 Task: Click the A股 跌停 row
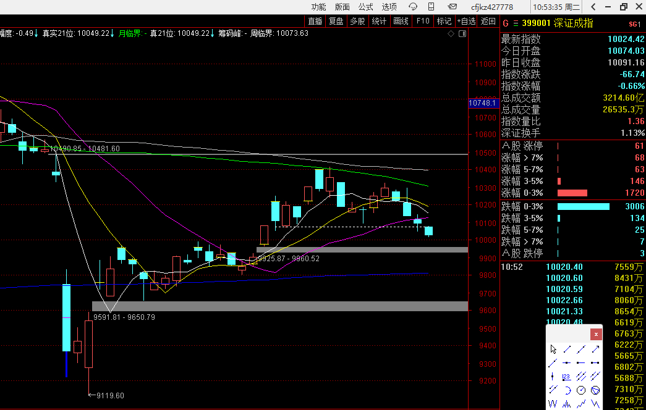point(572,253)
